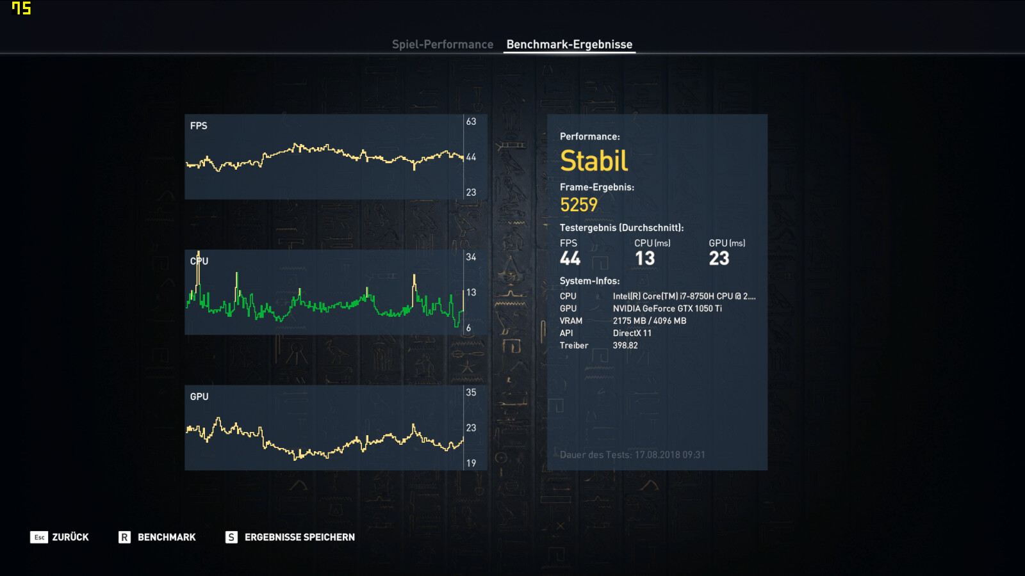The height and width of the screenshot is (576, 1025).
Task: Click the GPU (ms) average value
Action: pyautogui.click(x=719, y=259)
